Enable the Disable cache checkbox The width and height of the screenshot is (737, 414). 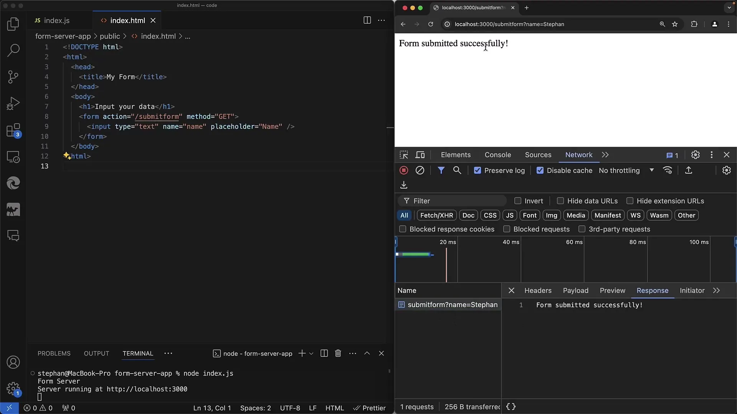click(x=540, y=170)
